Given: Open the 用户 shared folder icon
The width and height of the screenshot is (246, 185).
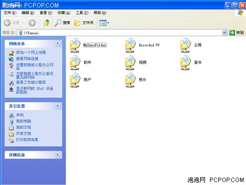Looking at the screenshot, I should pos(75,80).
